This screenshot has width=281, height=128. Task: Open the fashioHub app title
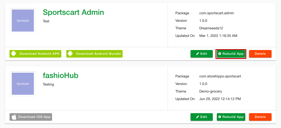(x=60, y=75)
